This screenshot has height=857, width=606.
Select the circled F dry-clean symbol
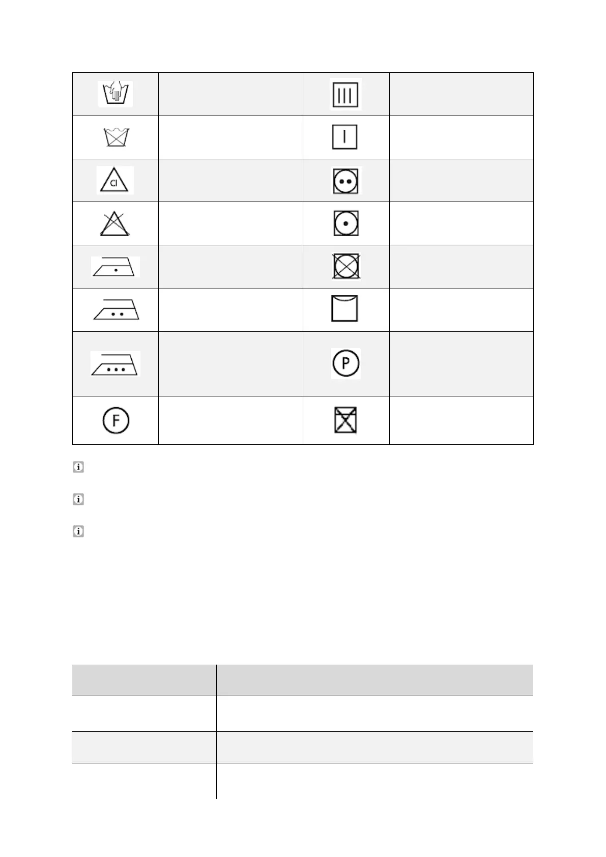click(116, 421)
